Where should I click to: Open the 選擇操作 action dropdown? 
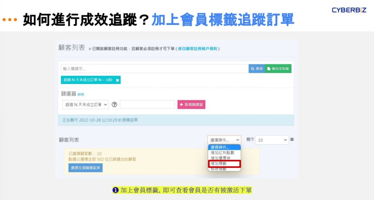point(224,140)
